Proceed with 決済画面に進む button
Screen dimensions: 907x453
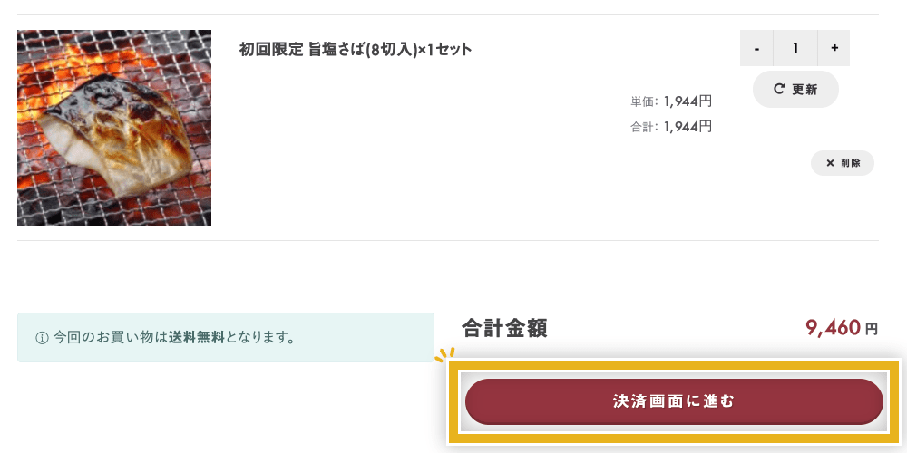click(674, 401)
